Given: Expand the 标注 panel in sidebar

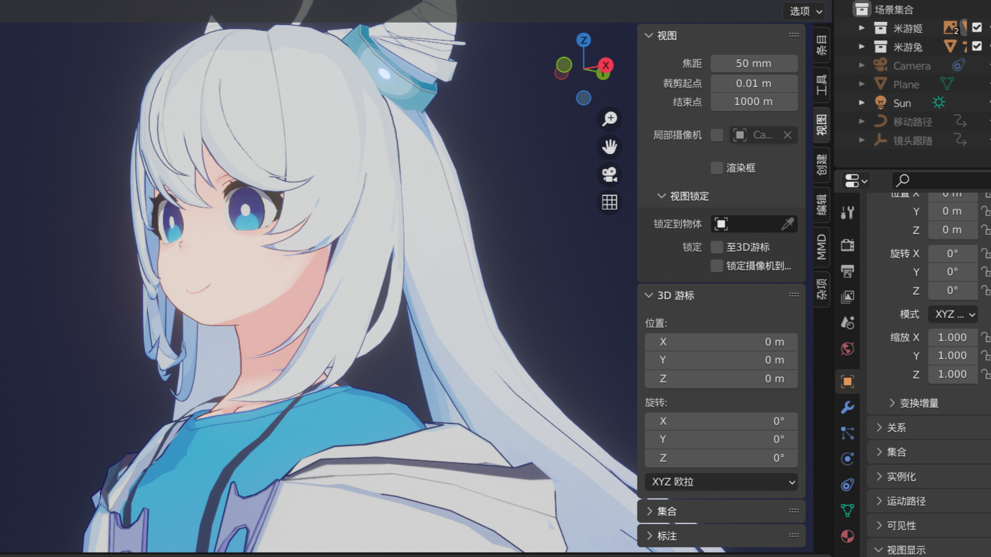Looking at the screenshot, I should [666, 536].
